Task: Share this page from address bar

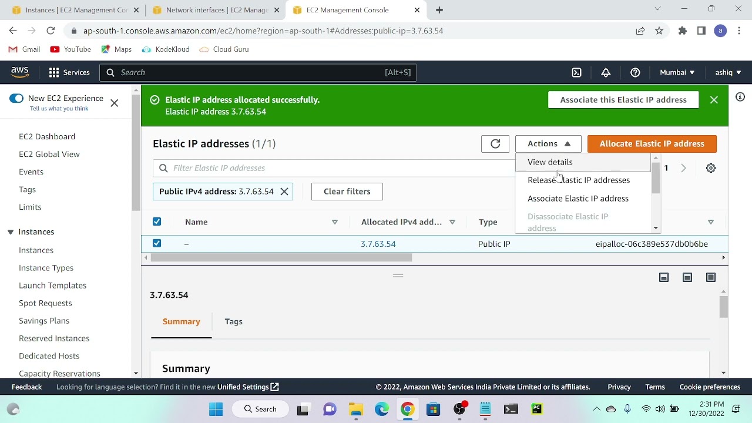Action: click(x=640, y=31)
